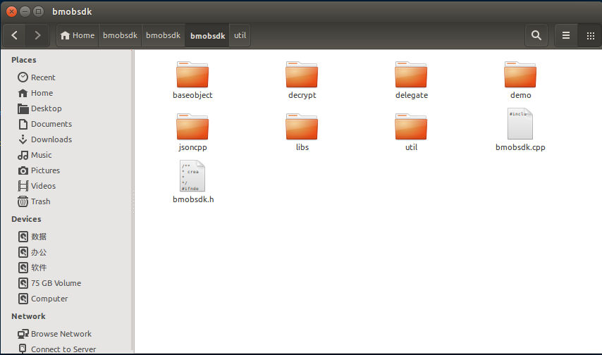Screen dimensions: 602x355
Task: Open Desktop in the sidebar
Action: click(x=39, y=108)
